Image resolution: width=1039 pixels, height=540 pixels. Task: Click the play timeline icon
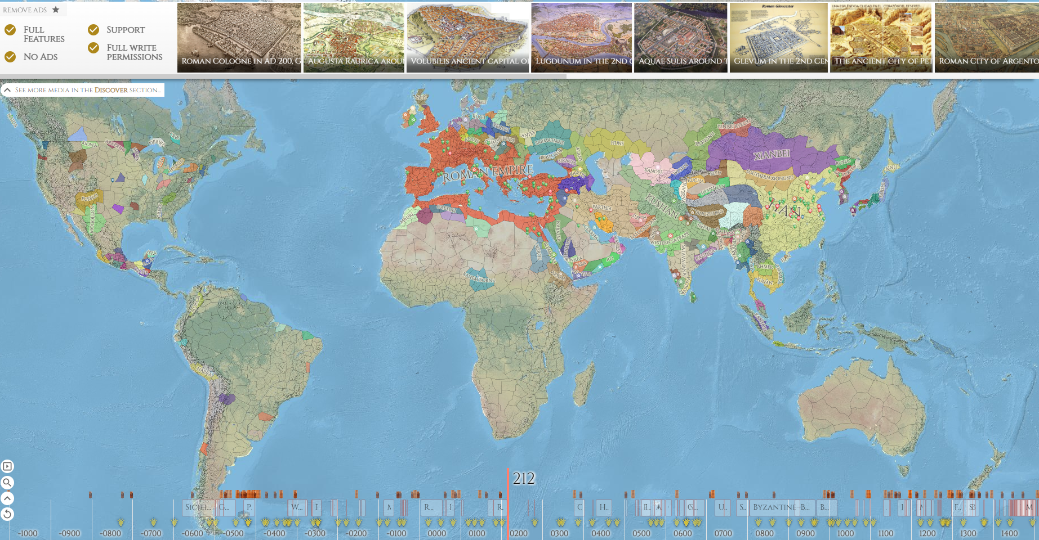coord(7,466)
